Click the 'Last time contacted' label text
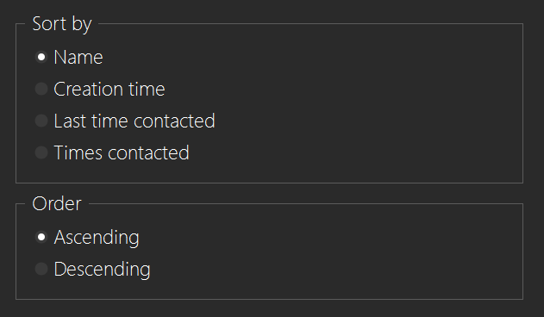This screenshot has width=544, height=317. tap(134, 121)
